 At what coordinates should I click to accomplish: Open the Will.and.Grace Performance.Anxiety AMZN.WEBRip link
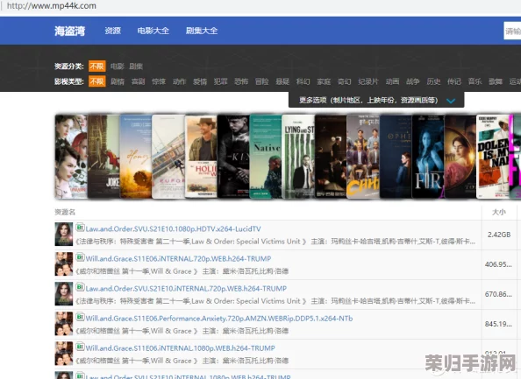point(219,319)
